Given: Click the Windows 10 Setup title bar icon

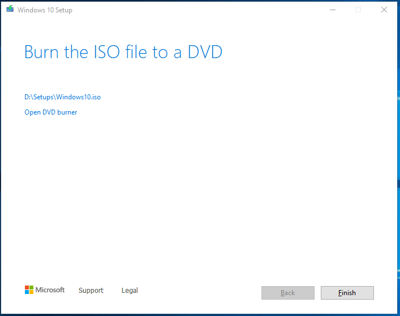Looking at the screenshot, I should point(10,9).
